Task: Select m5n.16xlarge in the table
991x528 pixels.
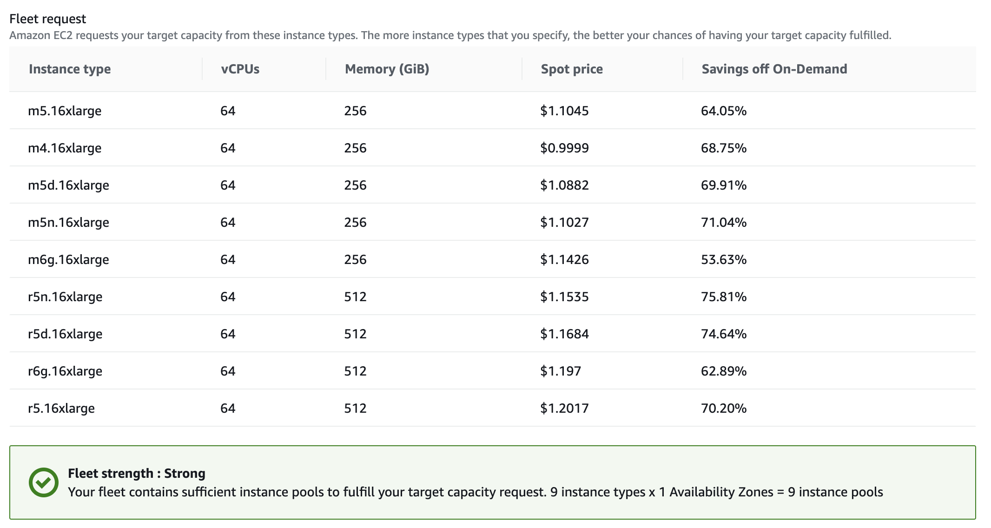Action: (x=68, y=222)
